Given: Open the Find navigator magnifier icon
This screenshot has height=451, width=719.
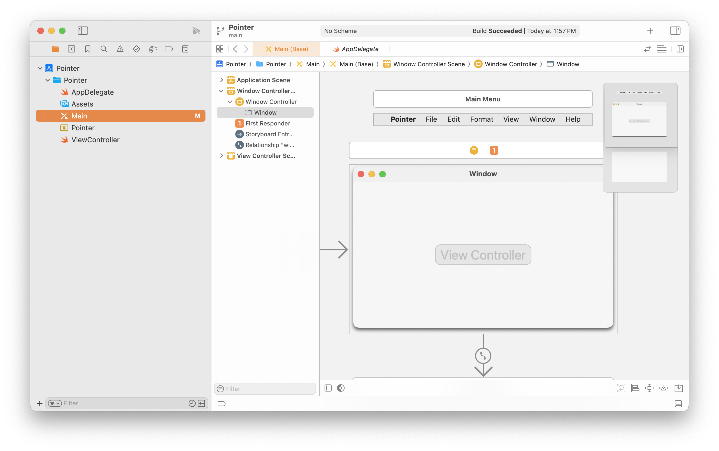Looking at the screenshot, I should pos(104,49).
